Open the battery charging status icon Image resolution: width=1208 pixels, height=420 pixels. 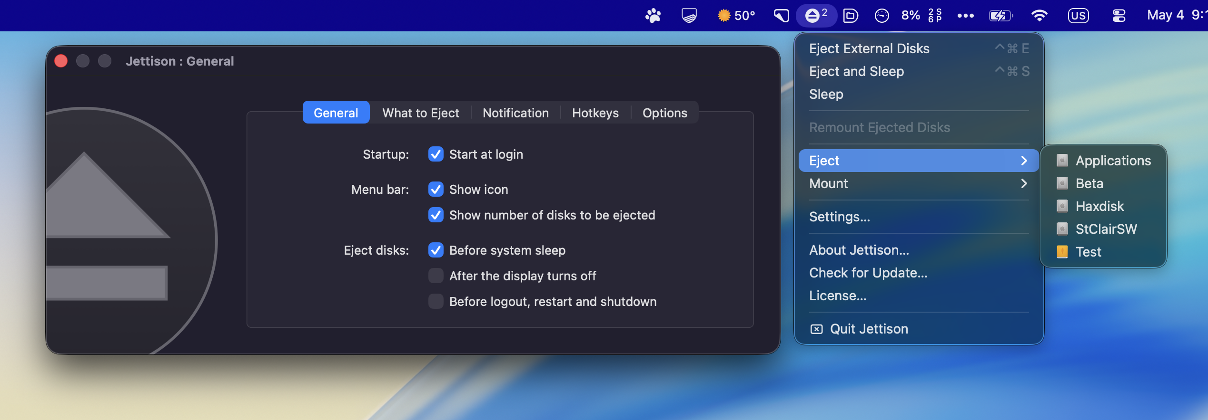1000,16
